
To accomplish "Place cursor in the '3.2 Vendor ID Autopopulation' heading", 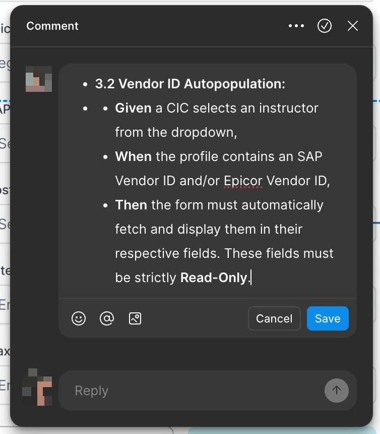I will point(190,84).
